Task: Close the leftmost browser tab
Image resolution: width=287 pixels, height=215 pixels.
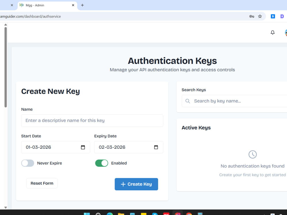Action: coord(12,5)
